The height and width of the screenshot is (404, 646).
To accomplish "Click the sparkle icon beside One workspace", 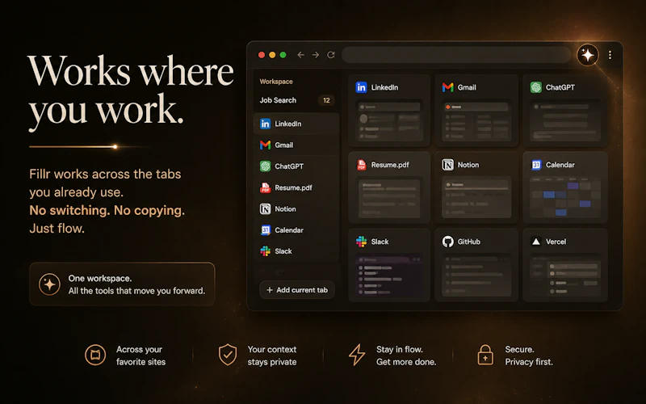I will (49, 284).
